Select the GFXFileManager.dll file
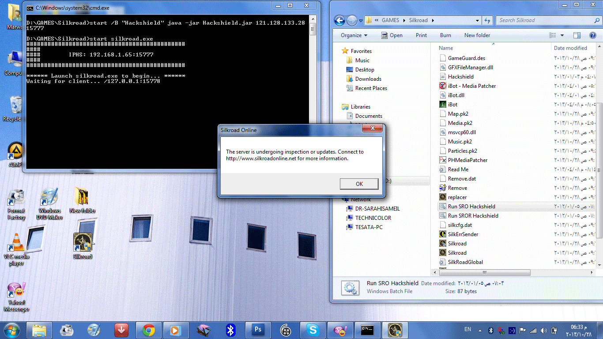 [467, 67]
